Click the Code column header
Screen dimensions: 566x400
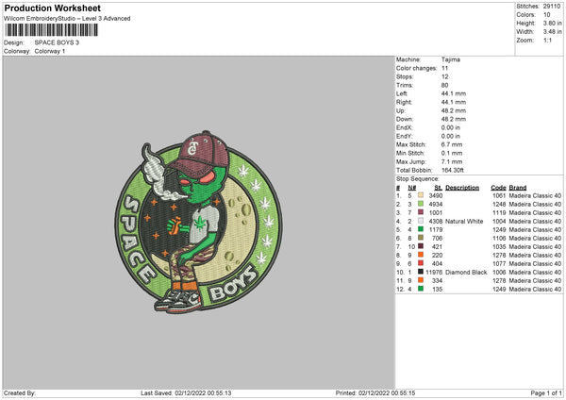pos(498,188)
